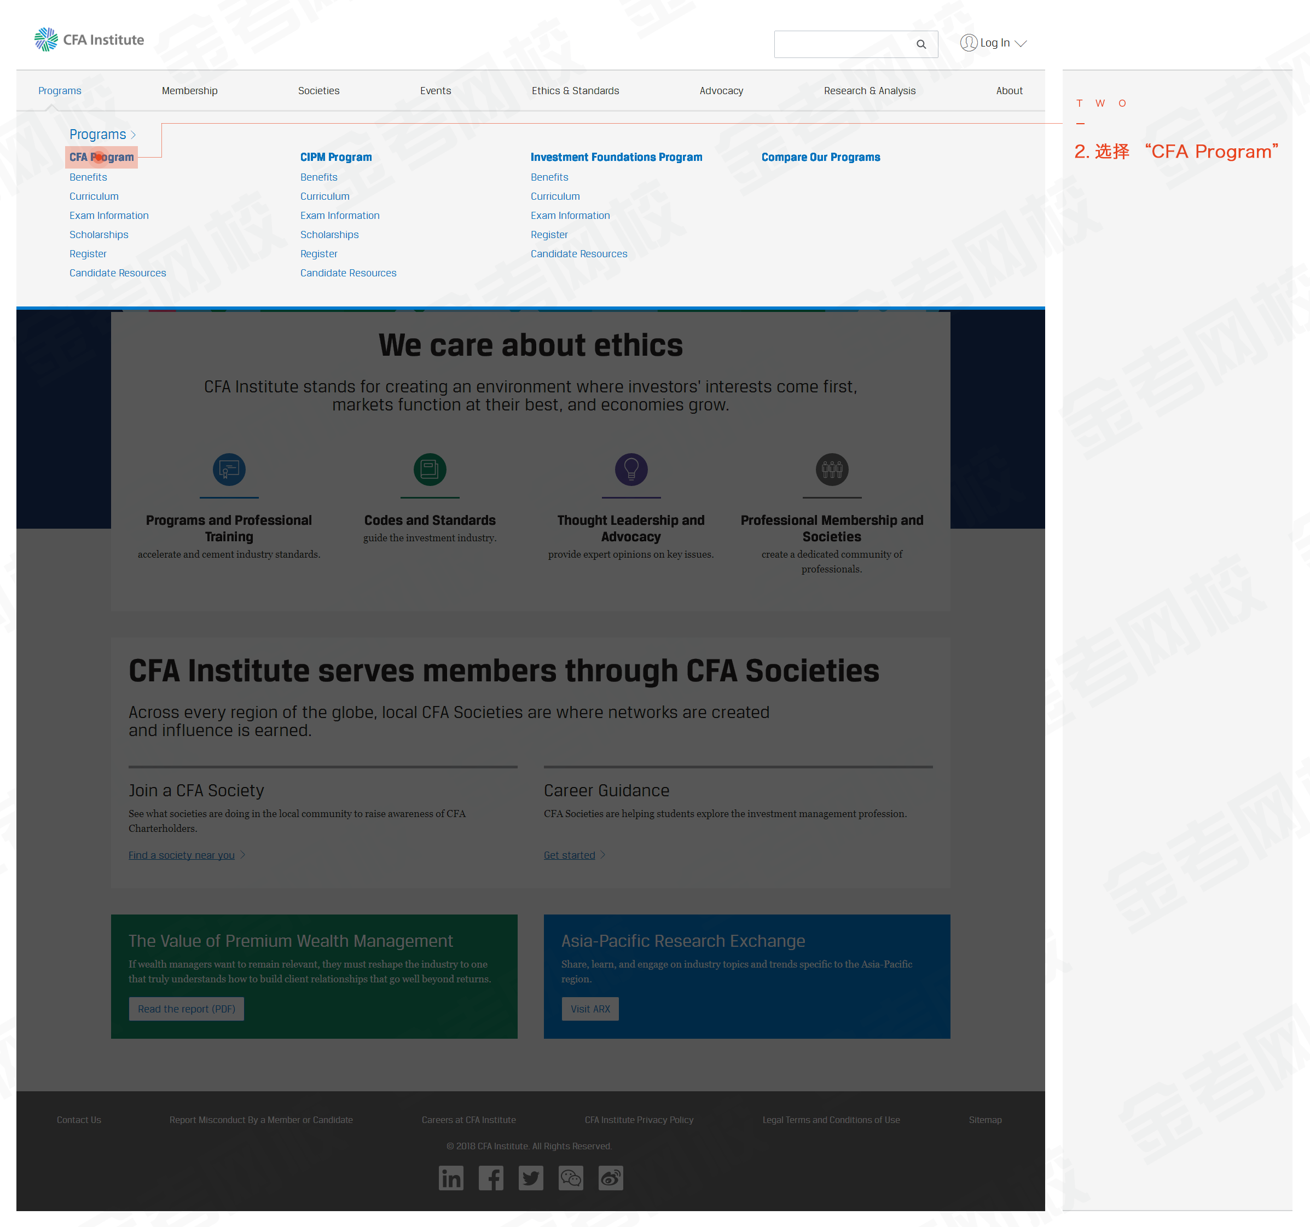Image resolution: width=1310 pixels, height=1227 pixels.
Task: Click the CFA Institute logo
Action: (89, 39)
